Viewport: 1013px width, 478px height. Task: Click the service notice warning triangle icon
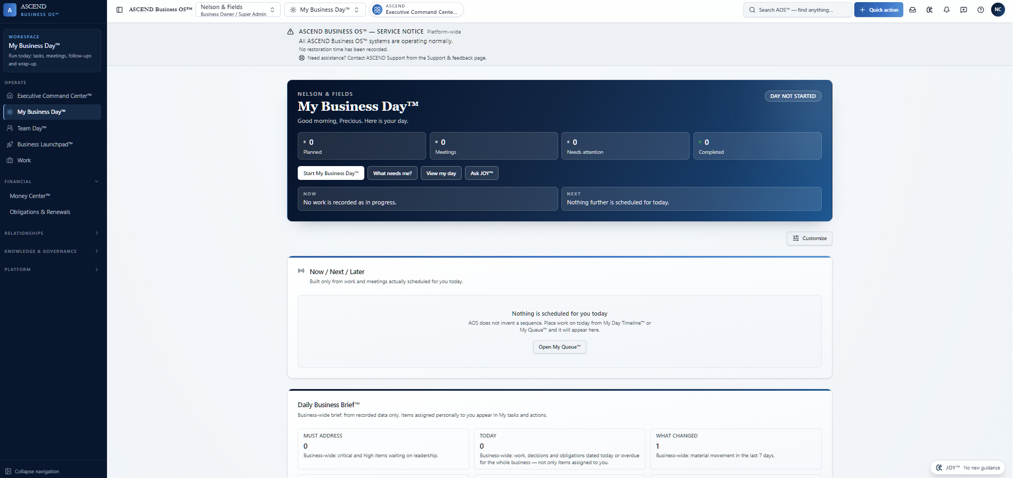pyautogui.click(x=291, y=32)
